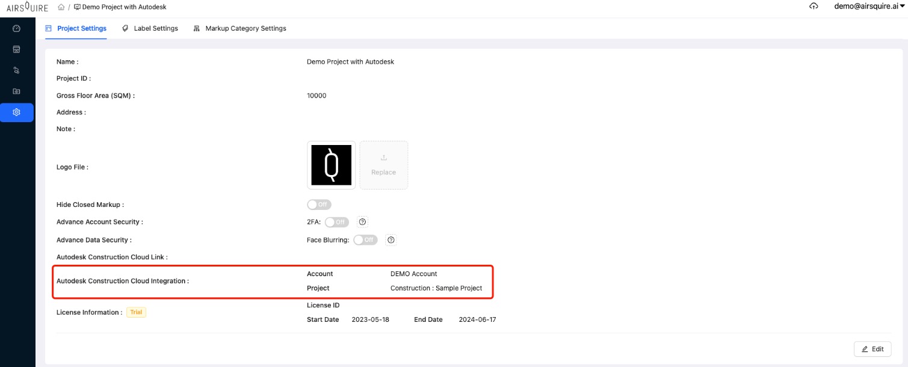Click the cloud upload icon
The height and width of the screenshot is (367, 908).
coord(814,7)
